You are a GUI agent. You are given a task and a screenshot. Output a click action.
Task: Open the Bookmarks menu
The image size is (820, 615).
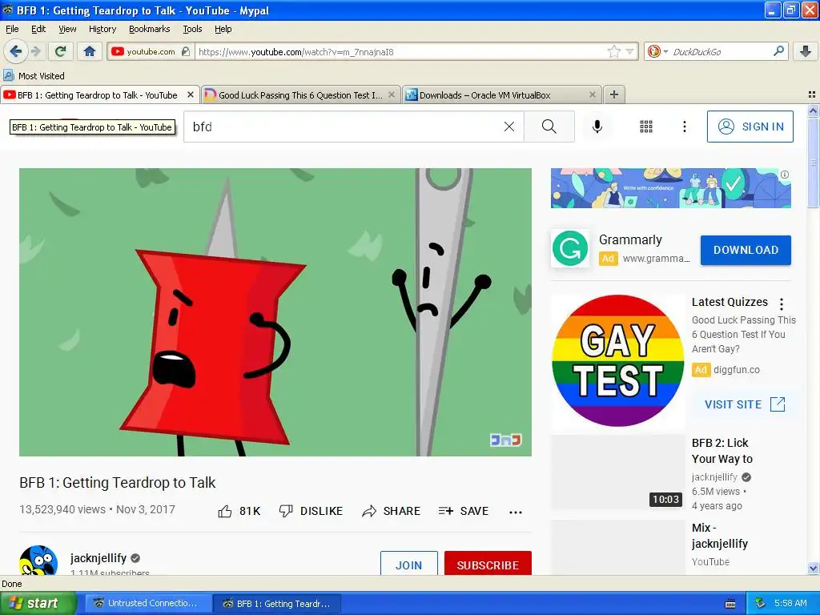pyautogui.click(x=149, y=29)
